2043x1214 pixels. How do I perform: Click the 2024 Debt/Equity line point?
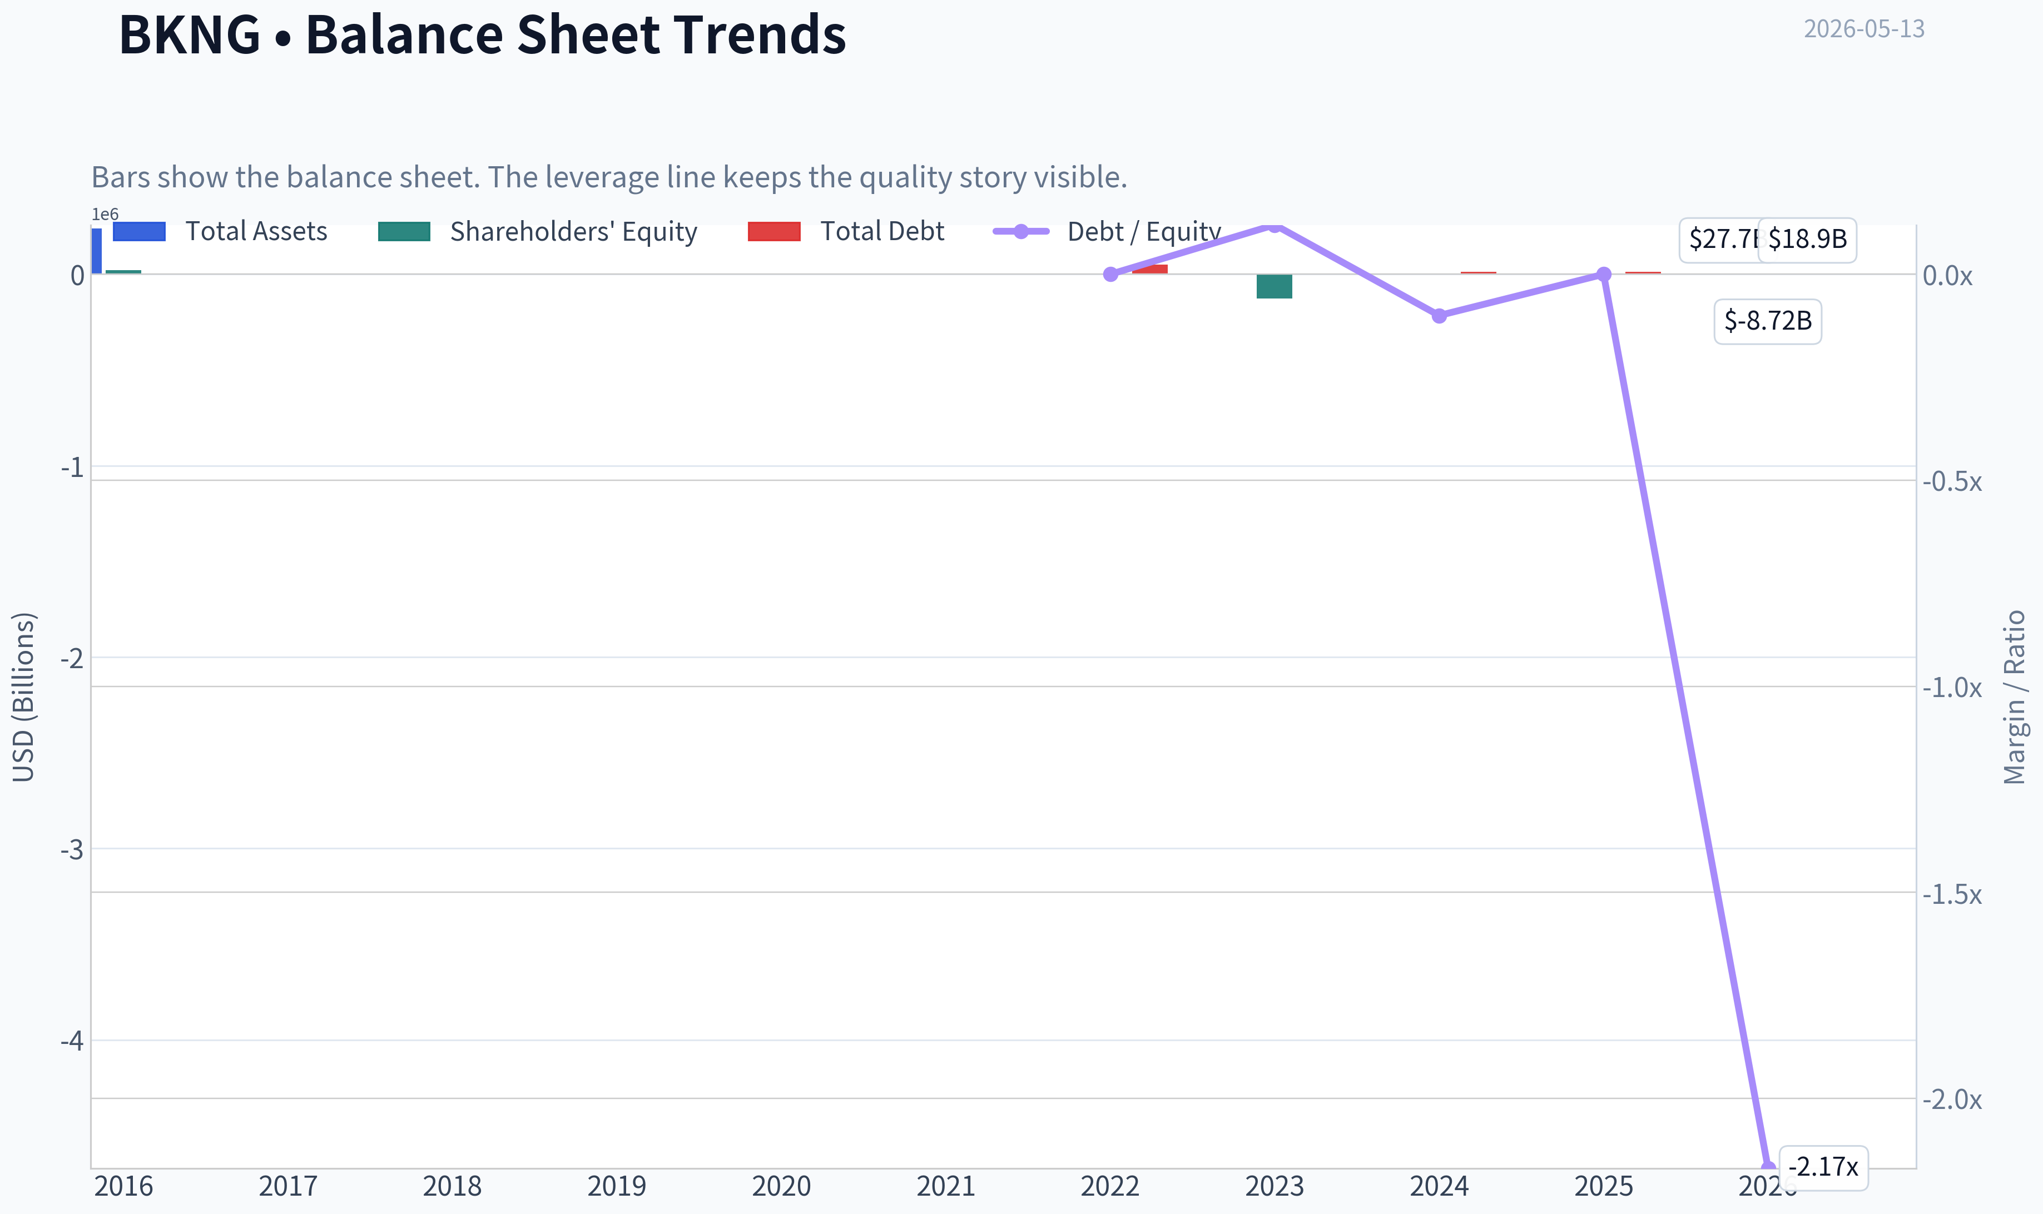(1439, 315)
